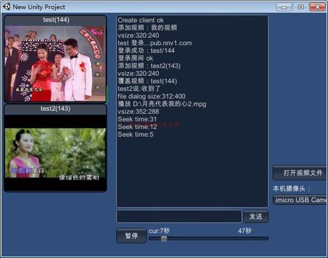The image size is (328, 258).
Task: Click the '添加视频：我的视频' log line
Action: pos(147,28)
